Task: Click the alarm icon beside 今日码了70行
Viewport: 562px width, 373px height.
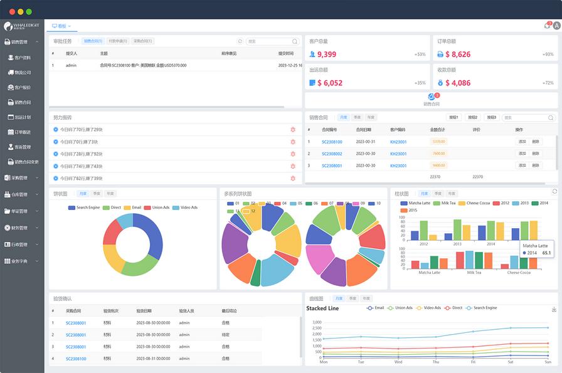Action: click(293, 130)
